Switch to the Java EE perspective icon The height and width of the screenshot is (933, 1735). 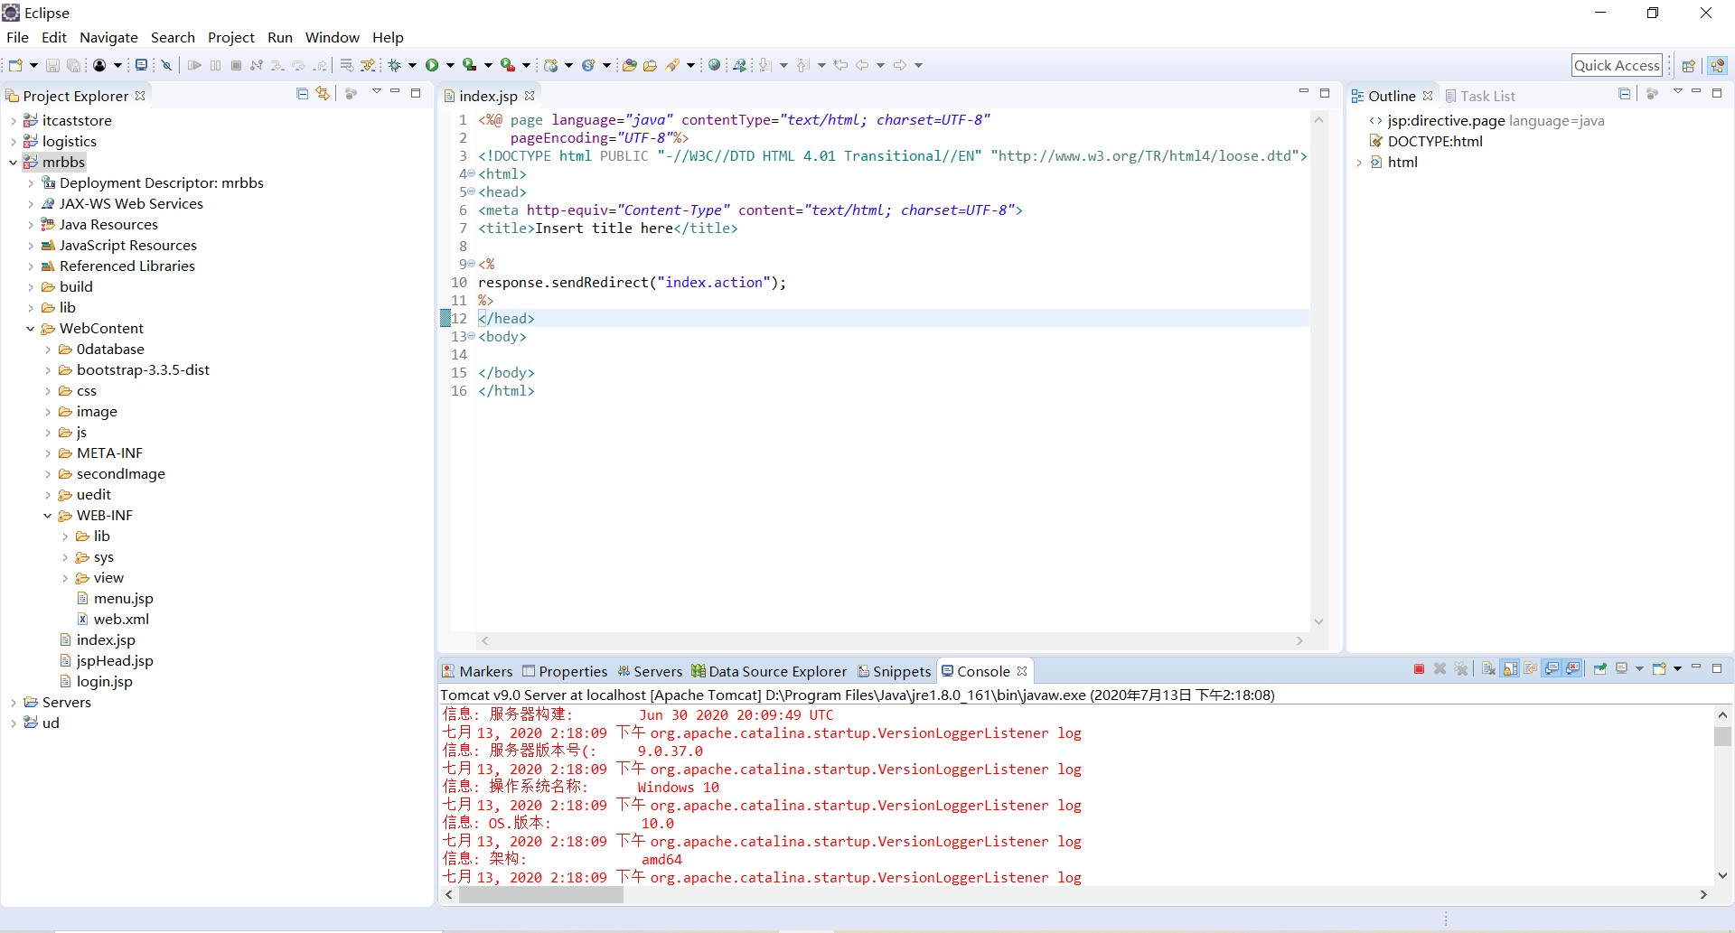(x=1718, y=65)
